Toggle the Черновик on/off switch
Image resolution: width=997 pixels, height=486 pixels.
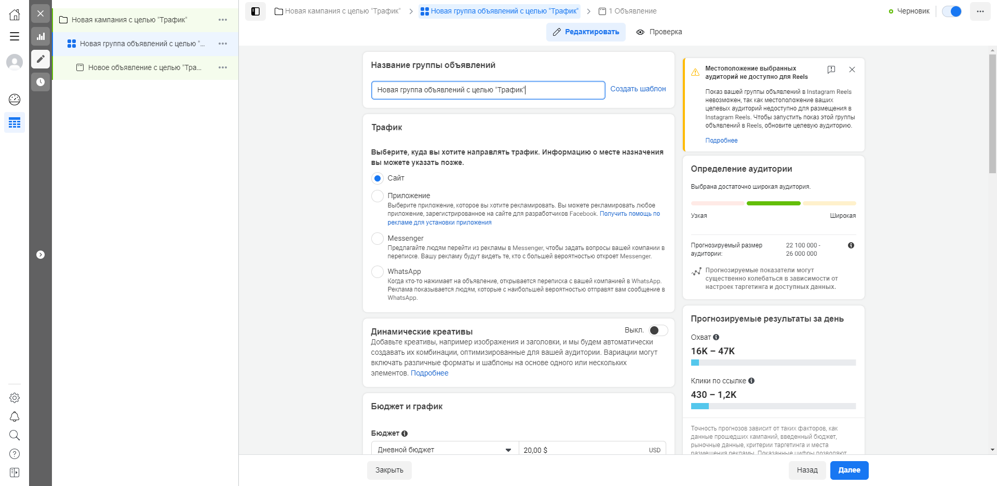click(952, 11)
